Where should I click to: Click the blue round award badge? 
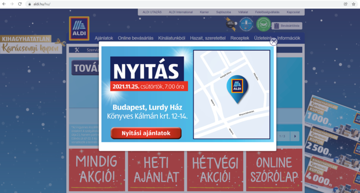point(246,24)
